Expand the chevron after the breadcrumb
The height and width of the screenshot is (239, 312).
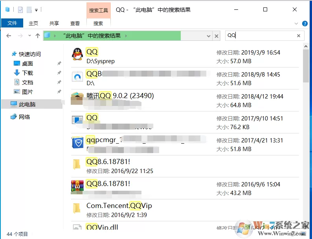126,36
